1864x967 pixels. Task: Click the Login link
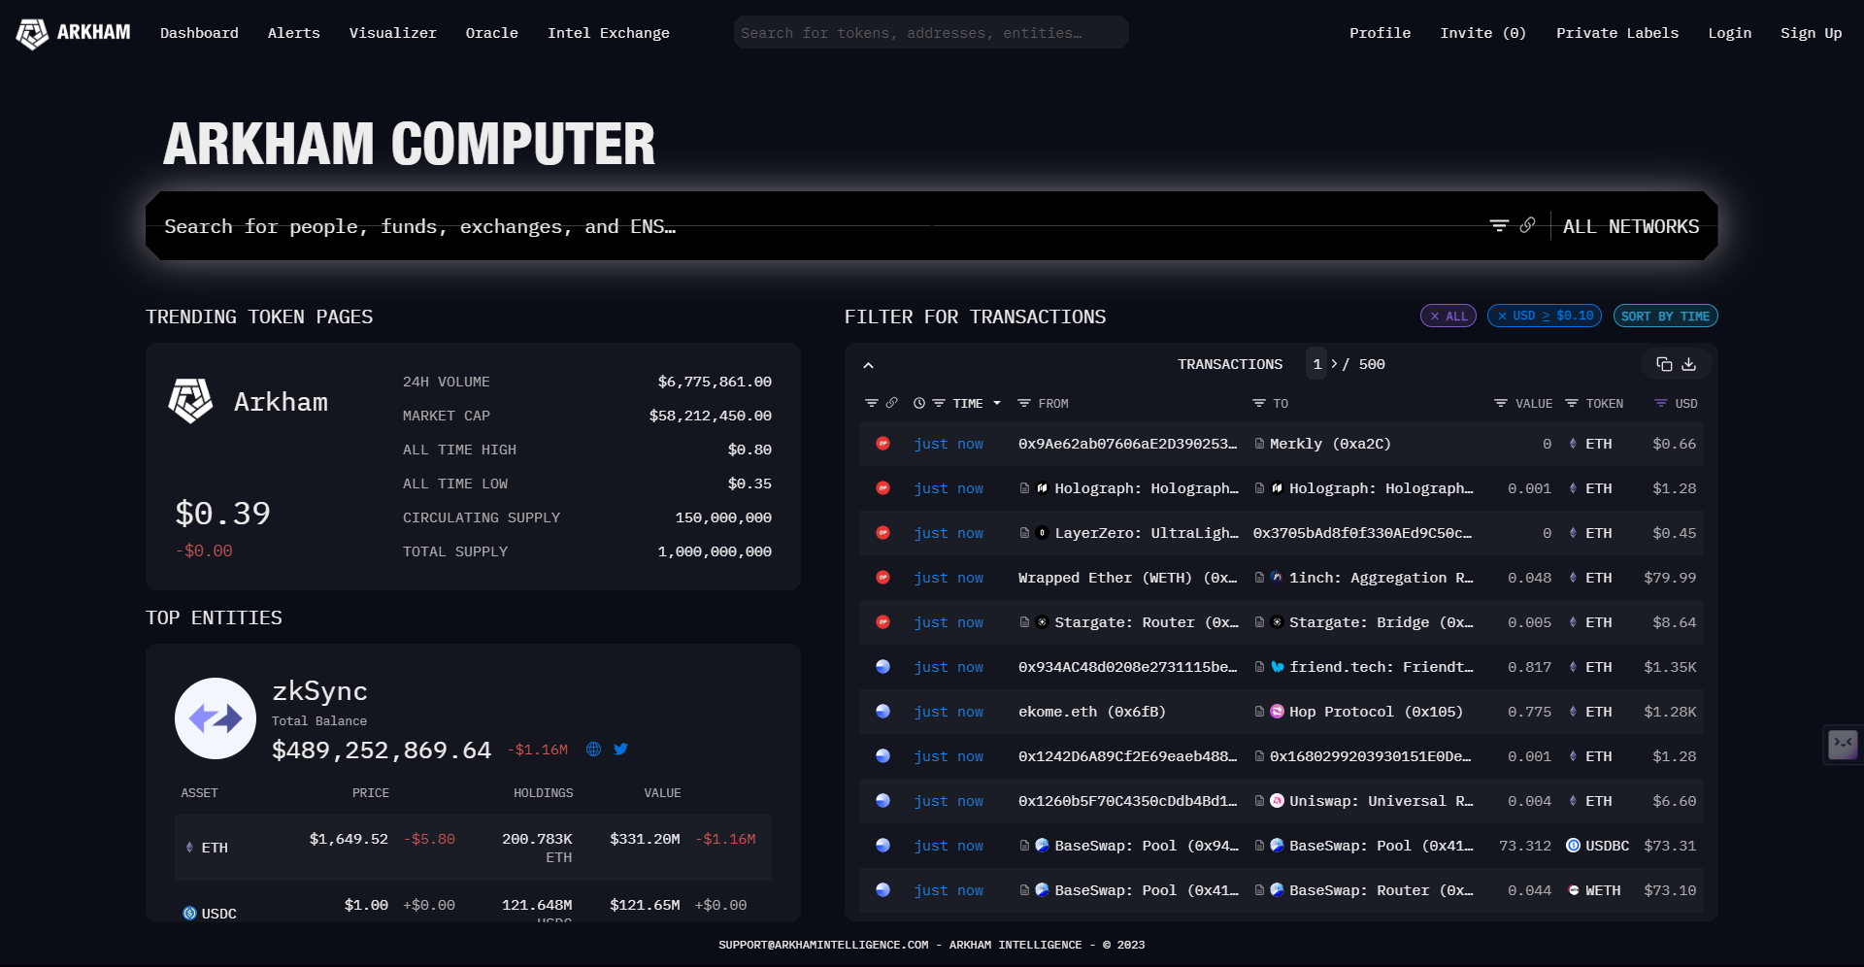click(x=1729, y=33)
